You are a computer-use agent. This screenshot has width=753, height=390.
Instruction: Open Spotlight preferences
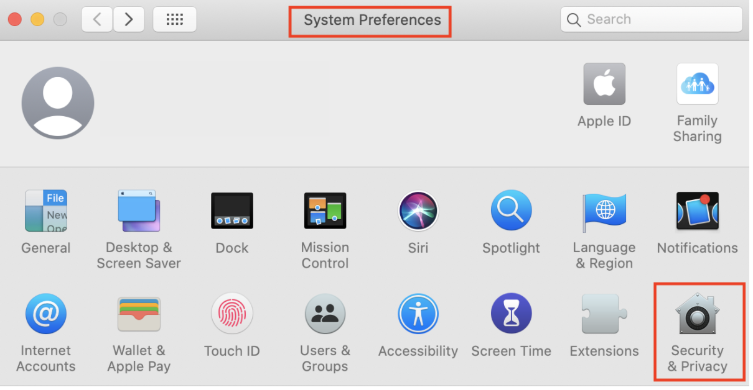tap(511, 212)
